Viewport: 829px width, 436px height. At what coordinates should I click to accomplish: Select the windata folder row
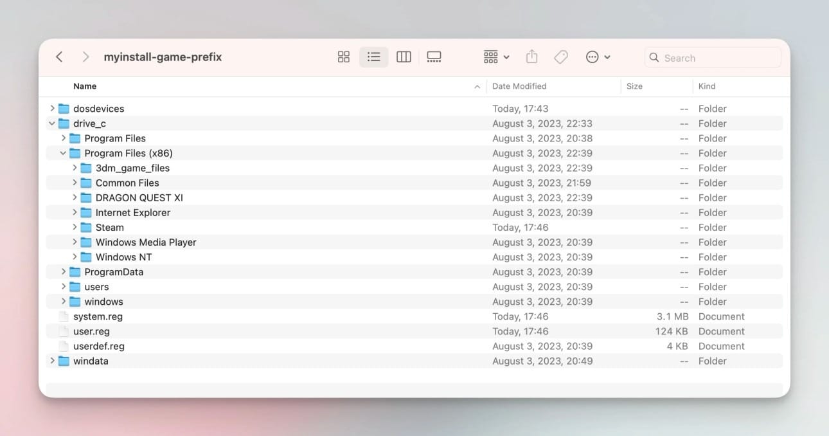(x=91, y=361)
